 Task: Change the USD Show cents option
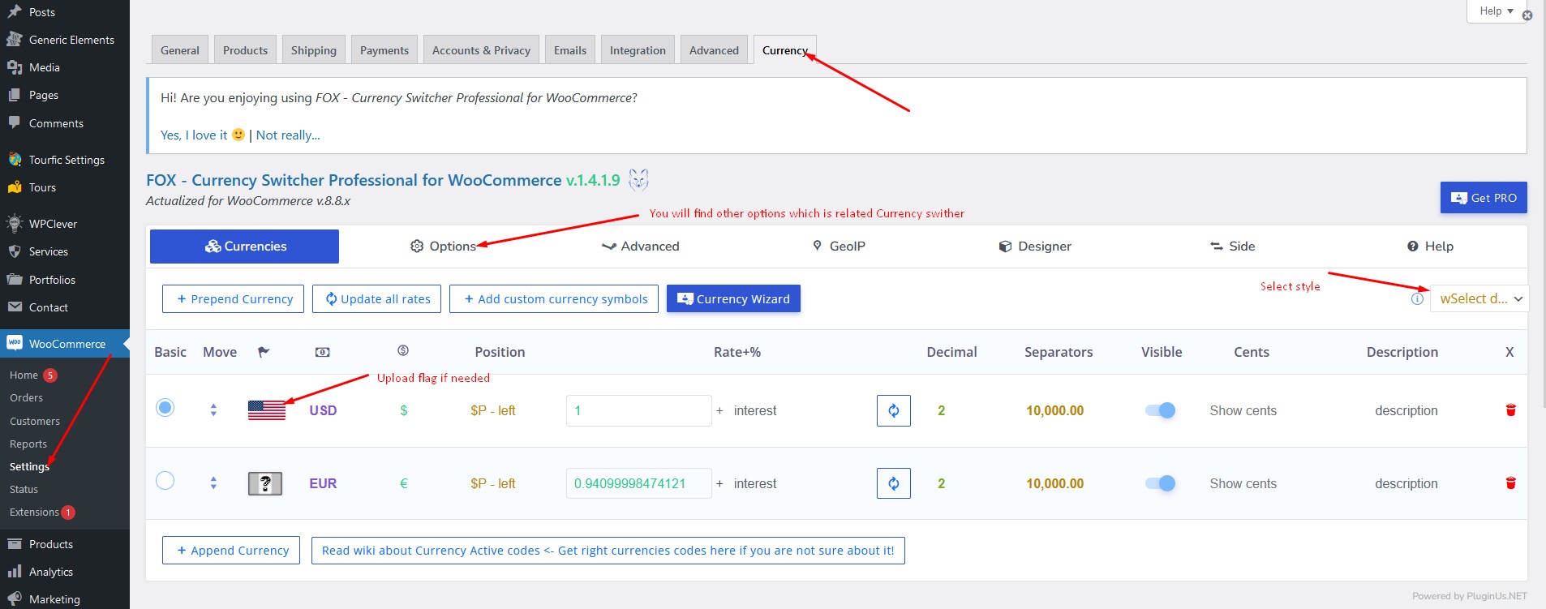[1243, 410]
